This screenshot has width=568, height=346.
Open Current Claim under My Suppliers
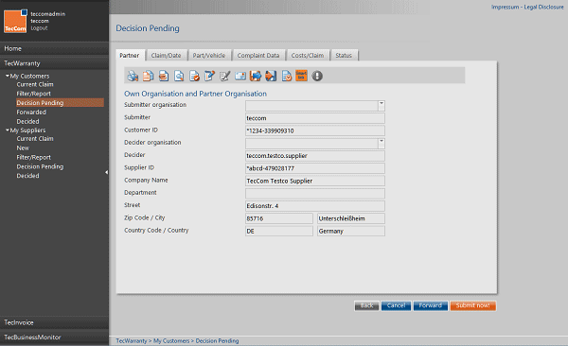tap(35, 139)
